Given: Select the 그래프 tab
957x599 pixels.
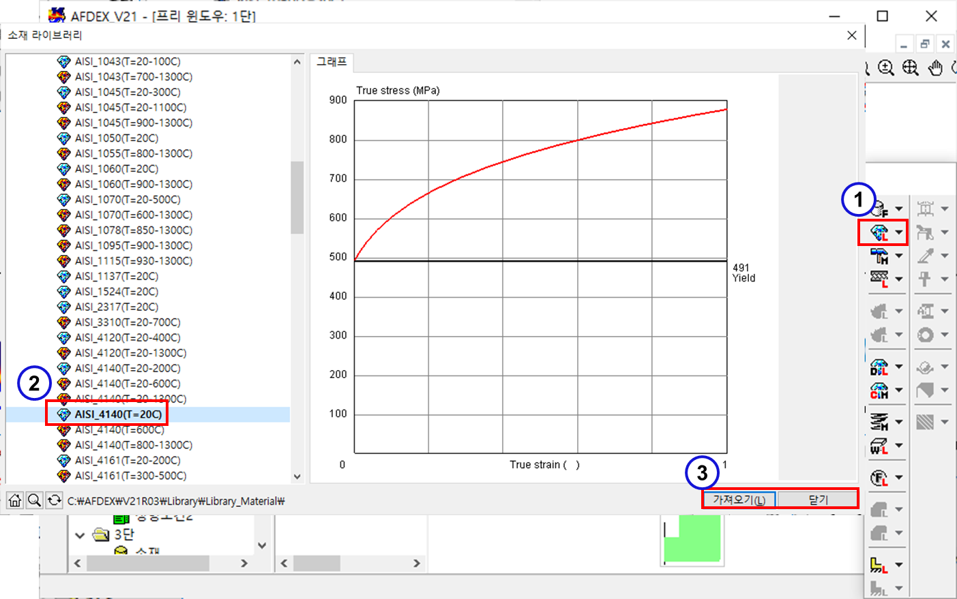Looking at the screenshot, I should coord(332,62).
